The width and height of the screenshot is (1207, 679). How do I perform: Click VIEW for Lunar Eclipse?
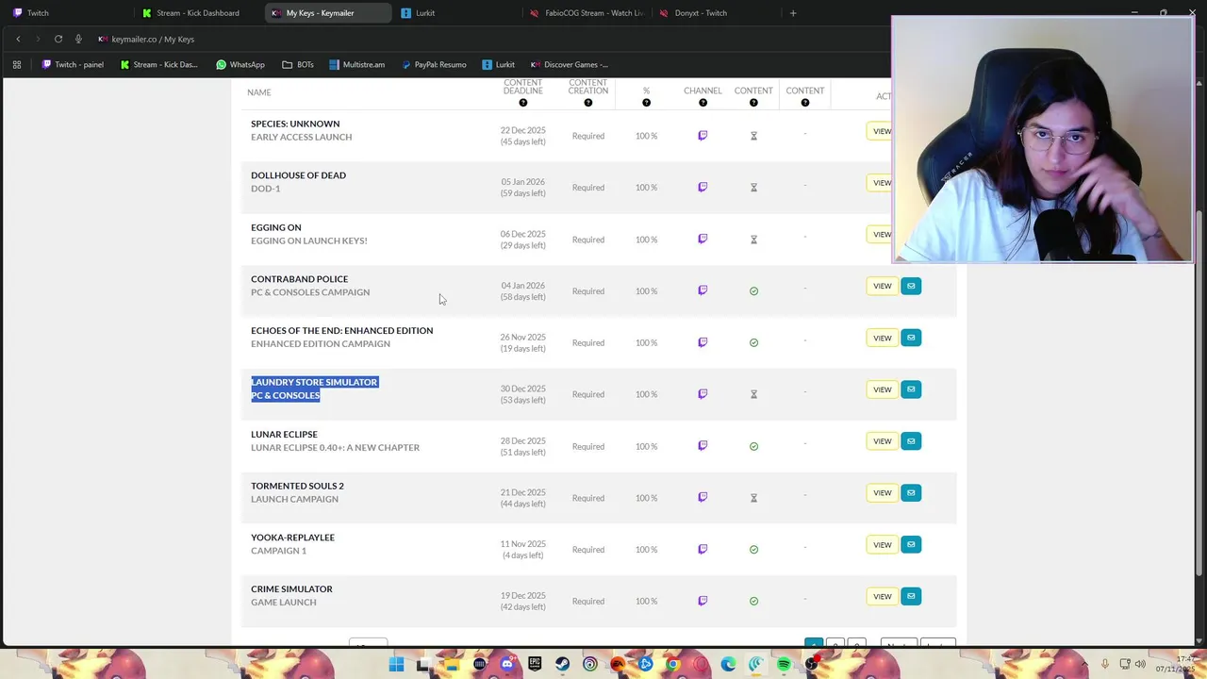pyautogui.click(x=883, y=440)
